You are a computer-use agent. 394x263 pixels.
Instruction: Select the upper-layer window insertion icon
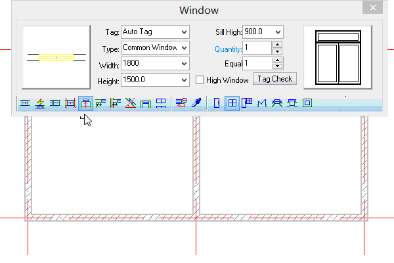click(x=161, y=103)
